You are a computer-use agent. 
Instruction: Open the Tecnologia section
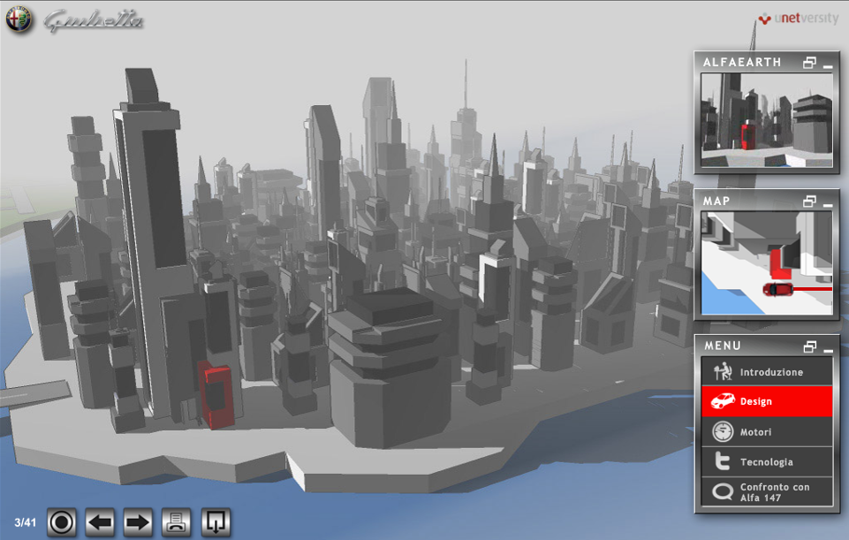[x=767, y=462]
